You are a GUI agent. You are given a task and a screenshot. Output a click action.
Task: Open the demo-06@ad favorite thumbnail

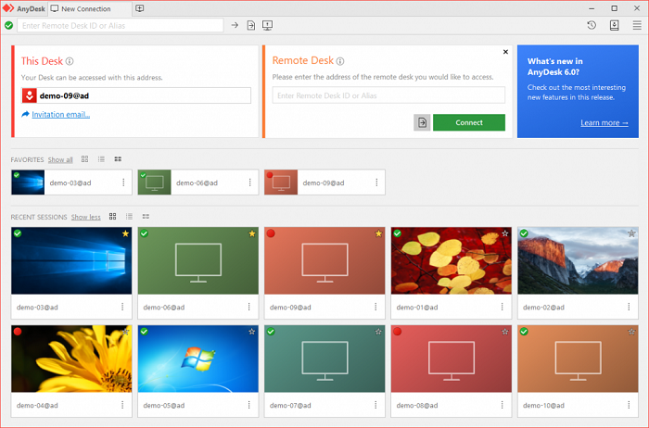155,182
